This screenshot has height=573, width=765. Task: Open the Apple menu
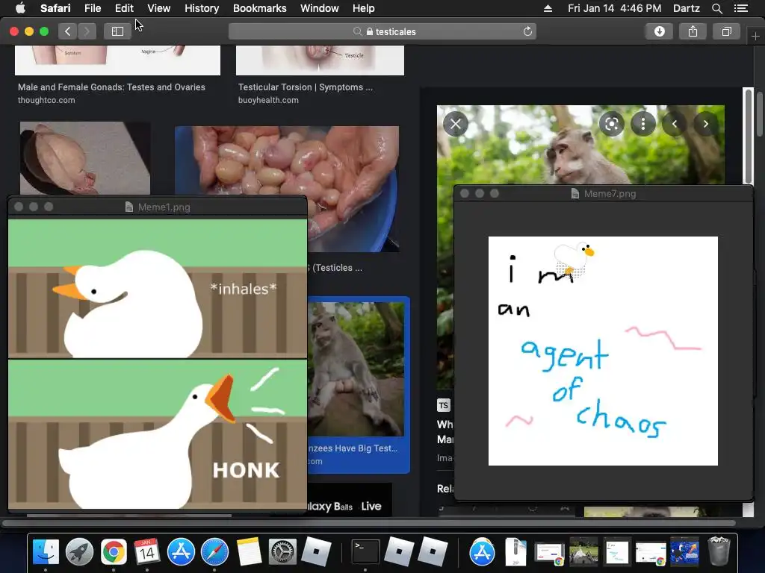click(20, 8)
